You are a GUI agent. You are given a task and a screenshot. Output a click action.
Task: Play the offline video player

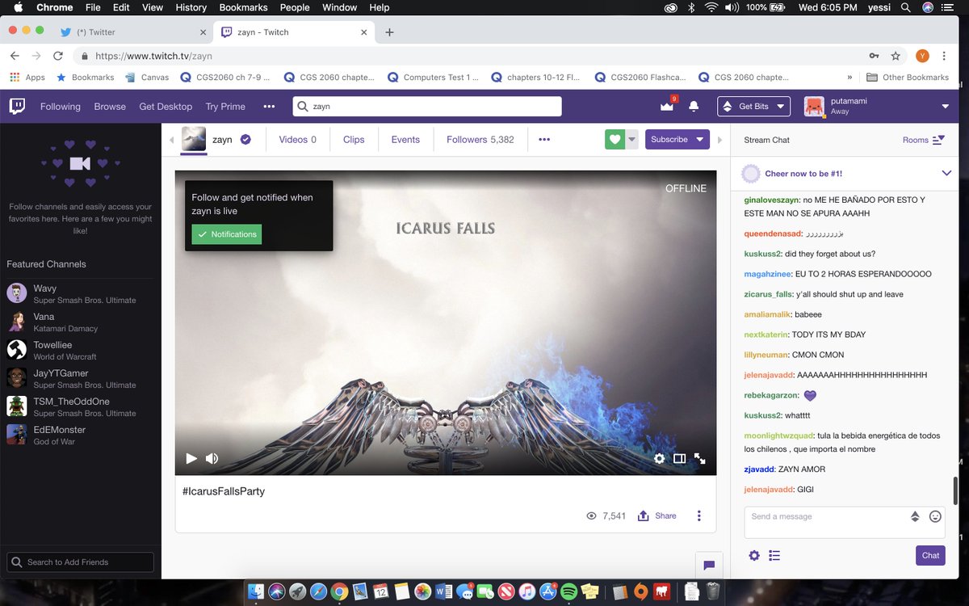click(x=191, y=458)
